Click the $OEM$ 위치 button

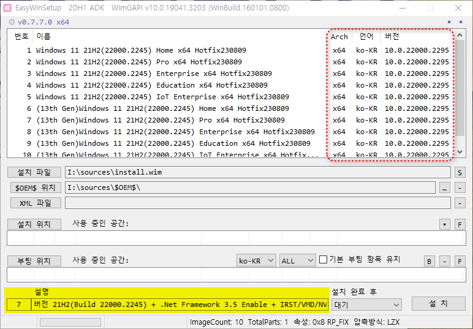36,187
